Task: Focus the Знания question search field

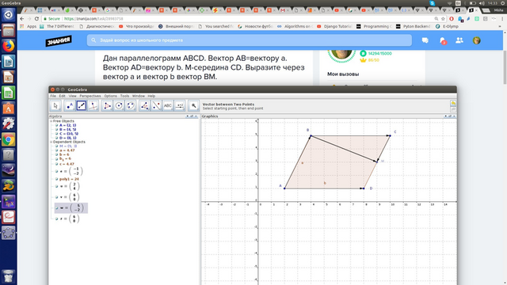Action: [x=250, y=40]
